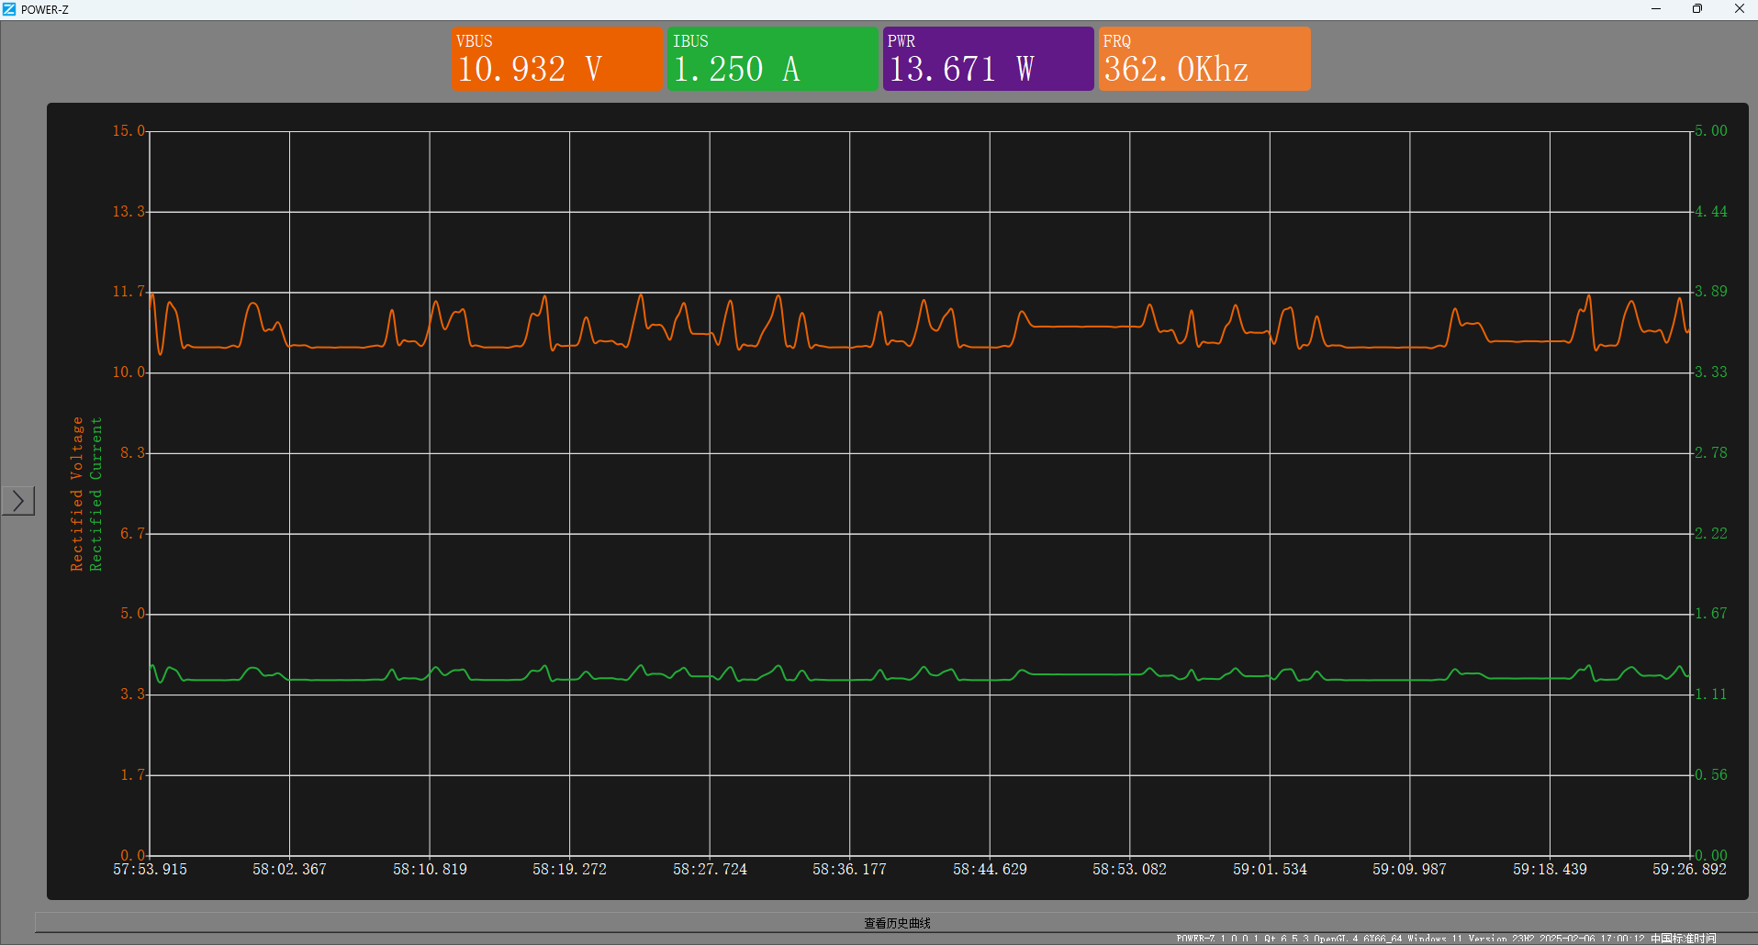
Task: Click the Rectified Voltage axis label
Action: coord(77,494)
